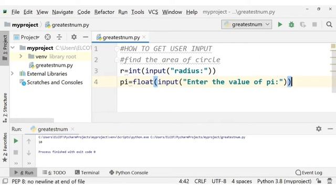The width and height of the screenshot is (336, 189).
Task: Toggle tool window quick access icon
Action: [5, 181]
